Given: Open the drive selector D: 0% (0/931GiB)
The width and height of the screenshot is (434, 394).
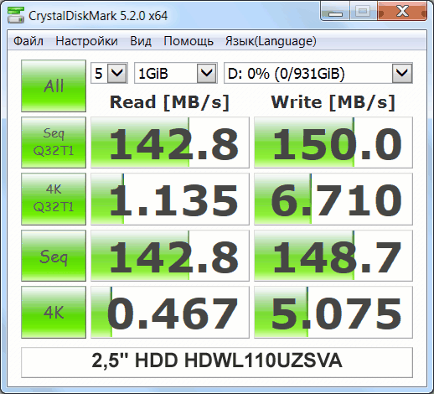Looking at the screenshot, I should [x=318, y=73].
